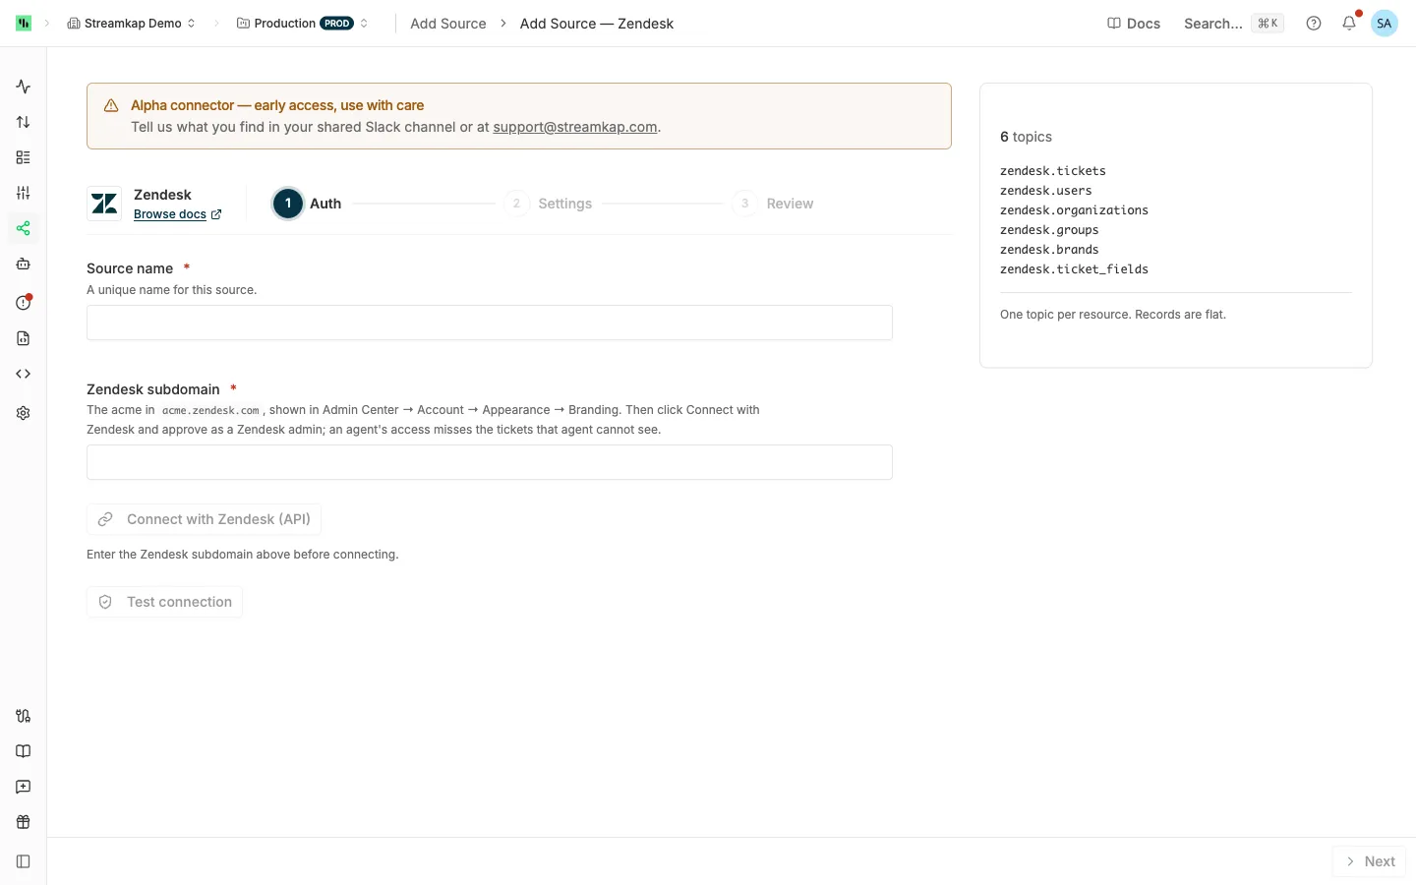Click the zendesk.organizations topic text
The width and height of the screenshot is (1416, 885).
(x=1074, y=210)
